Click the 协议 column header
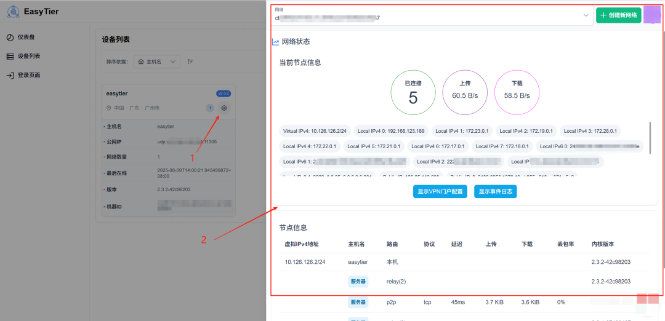The width and height of the screenshot is (665, 321). pyautogui.click(x=429, y=244)
